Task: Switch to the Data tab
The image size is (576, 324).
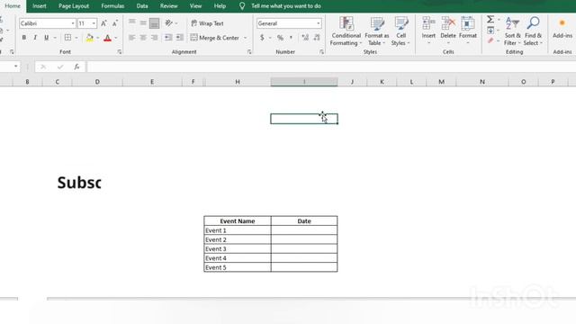Action: 142,6
